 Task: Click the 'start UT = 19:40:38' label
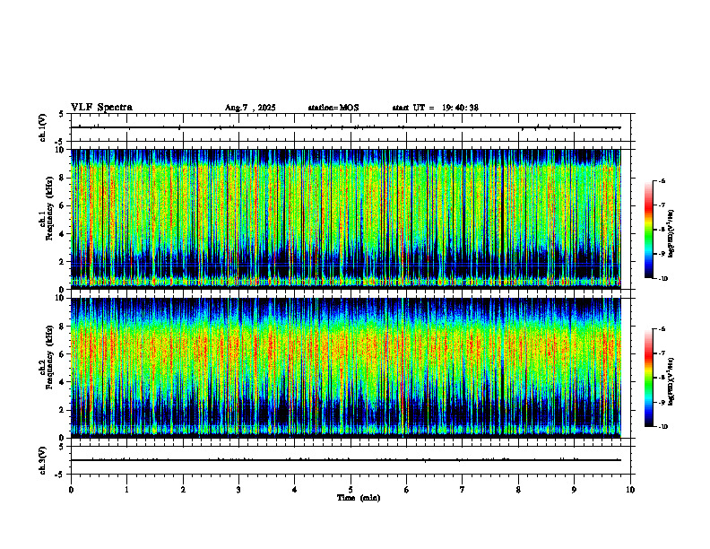435,108
